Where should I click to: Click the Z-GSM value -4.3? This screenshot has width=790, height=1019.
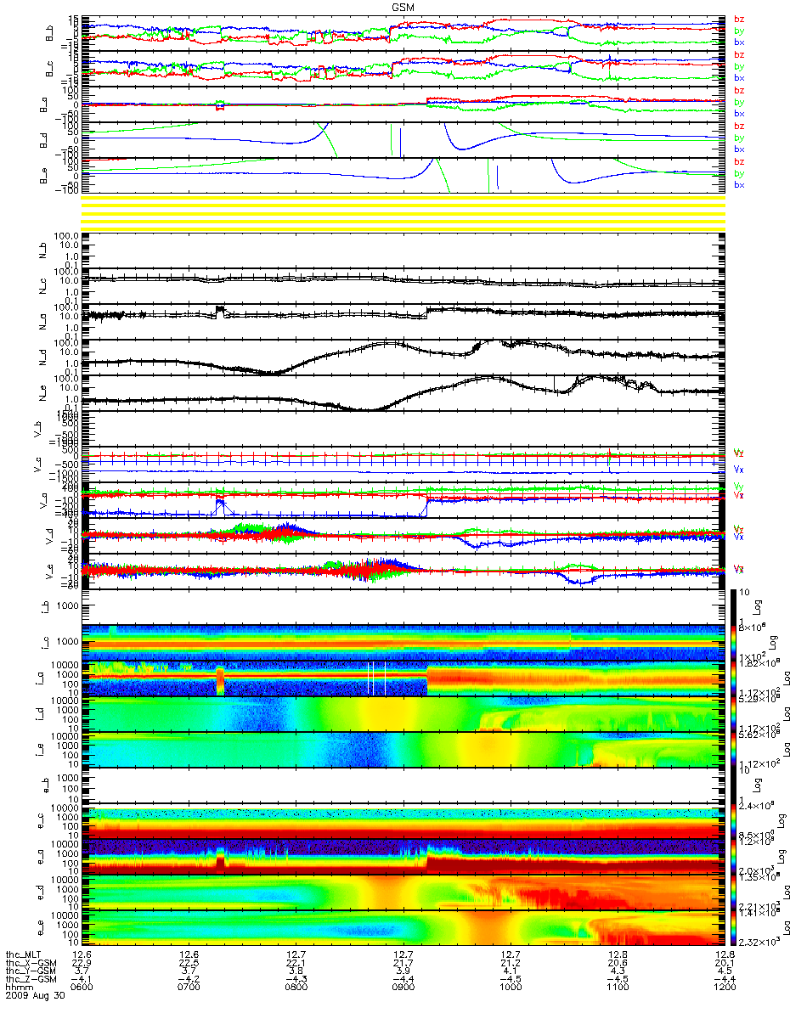pos(296,980)
